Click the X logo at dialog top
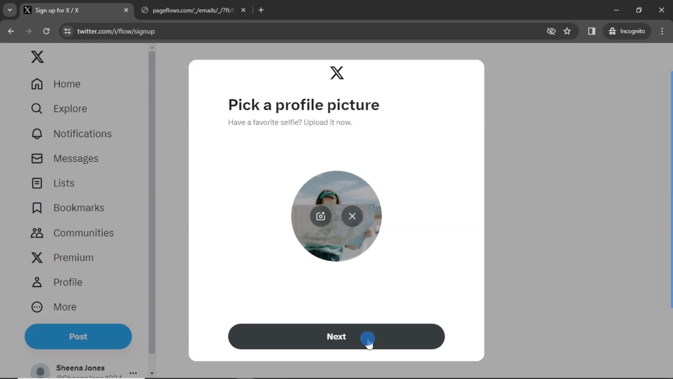Screen dimensions: 673x379 336,73
